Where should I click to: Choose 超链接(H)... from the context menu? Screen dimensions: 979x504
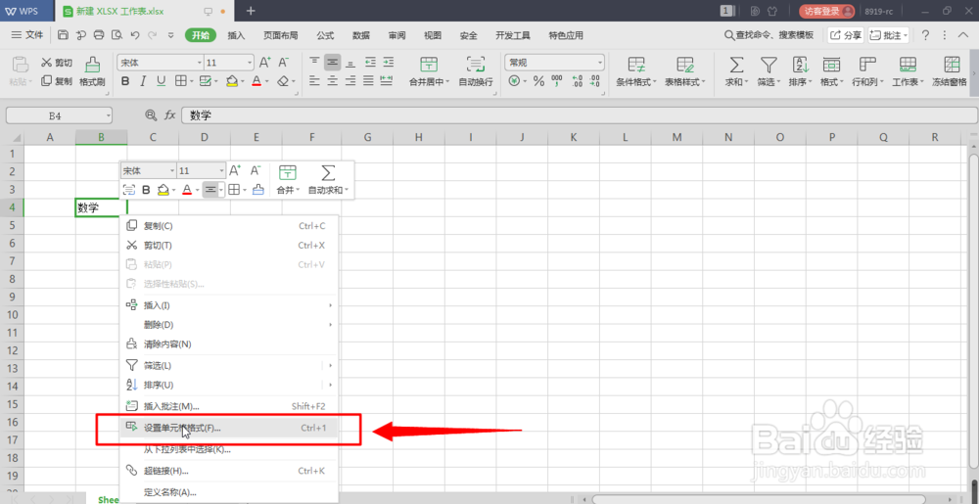tap(228, 471)
